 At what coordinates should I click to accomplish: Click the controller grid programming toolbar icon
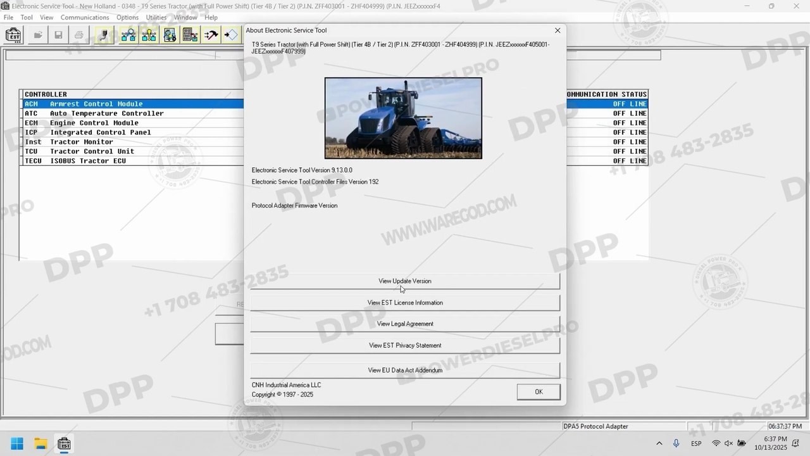tap(190, 35)
